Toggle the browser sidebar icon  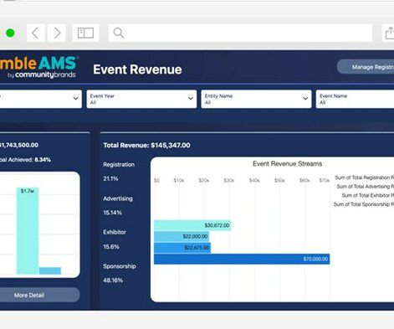(x=85, y=33)
